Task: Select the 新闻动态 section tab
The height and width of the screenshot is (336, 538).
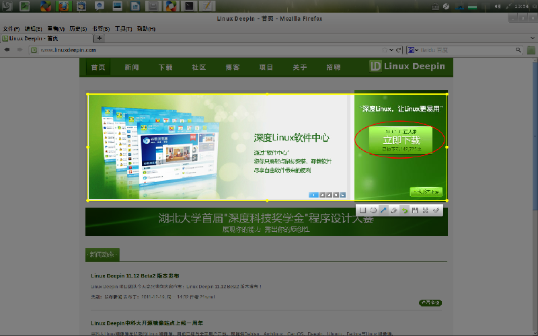Action: [103, 255]
